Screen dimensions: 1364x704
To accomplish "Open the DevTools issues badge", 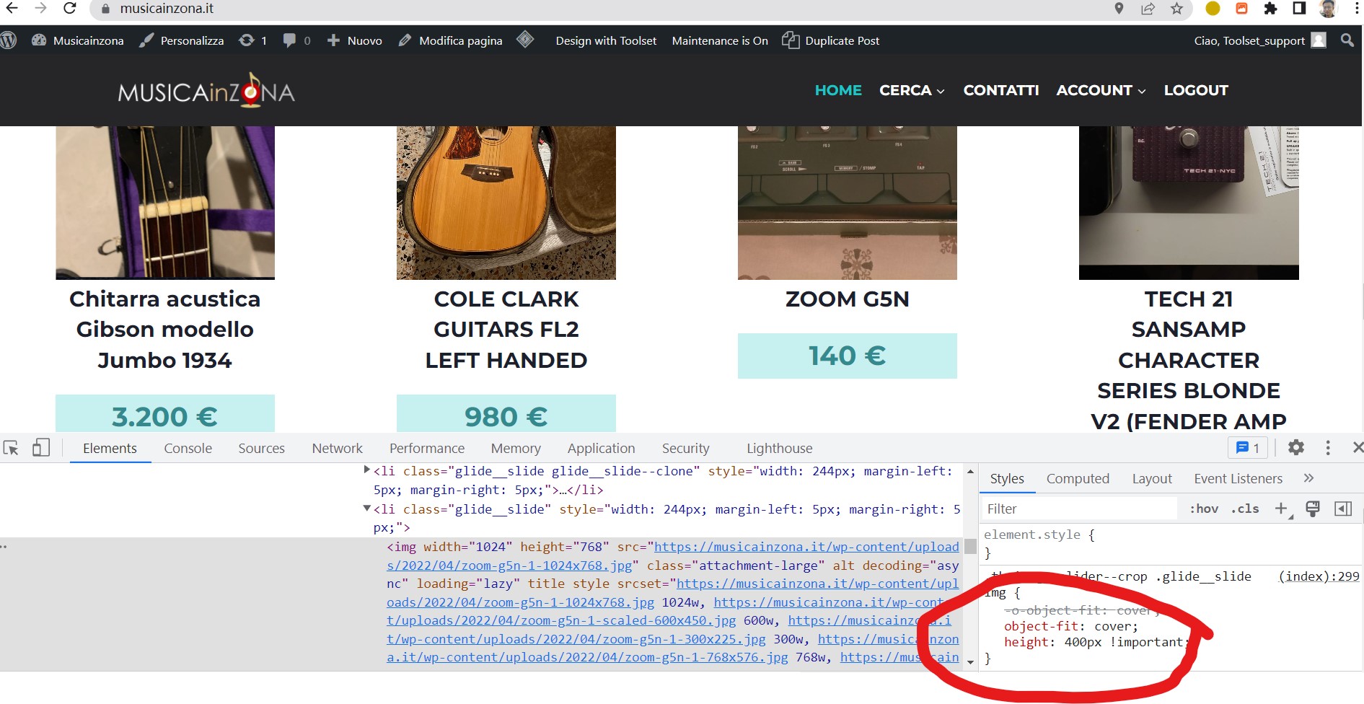I will pos(1248,448).
